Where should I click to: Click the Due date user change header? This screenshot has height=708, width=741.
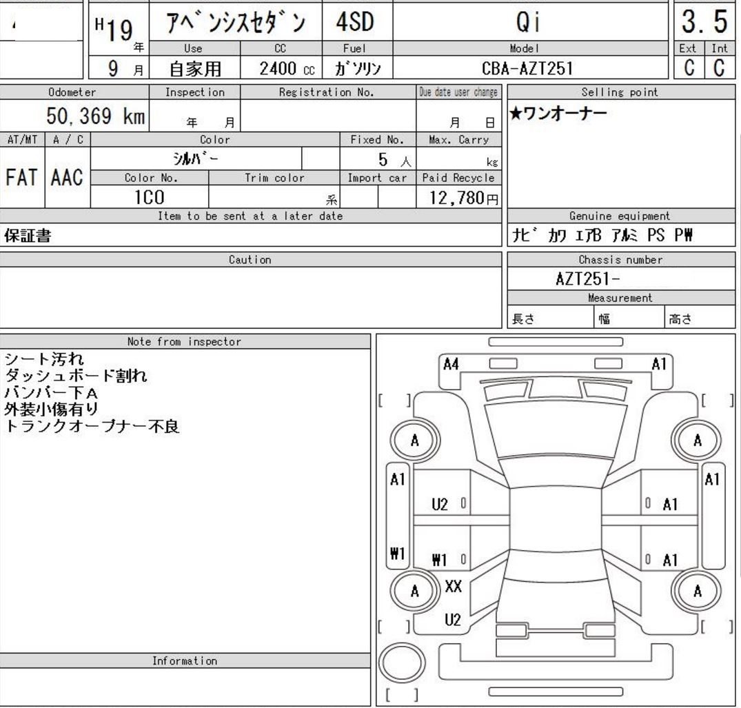click(x=458, y=92)
